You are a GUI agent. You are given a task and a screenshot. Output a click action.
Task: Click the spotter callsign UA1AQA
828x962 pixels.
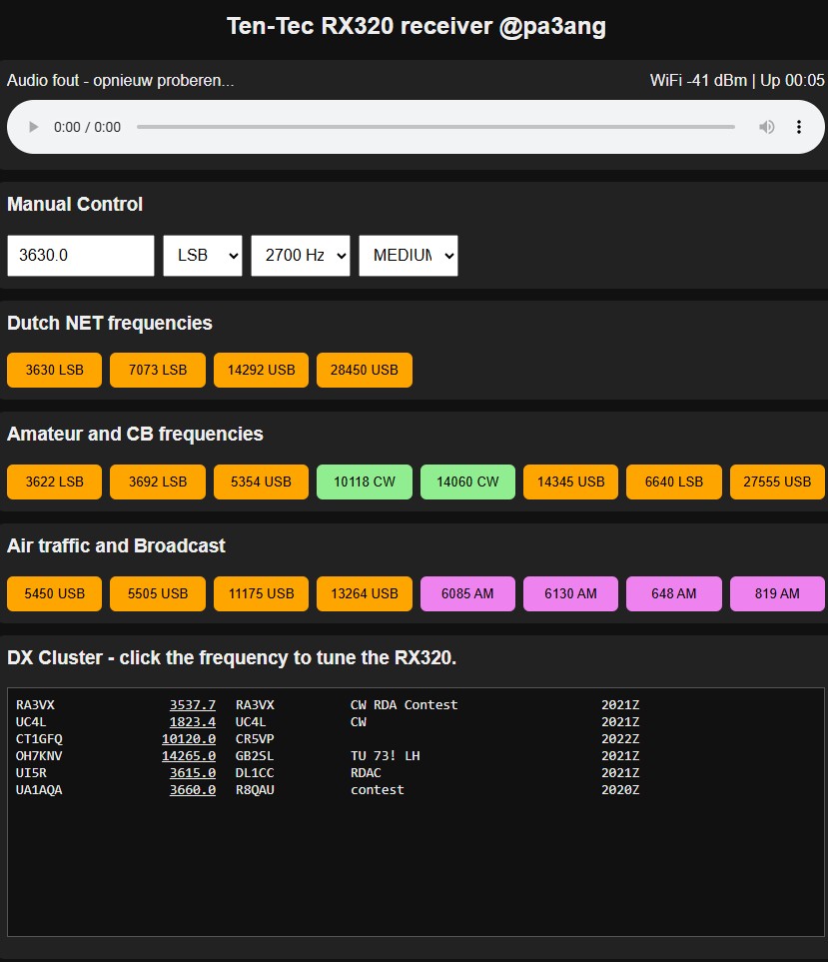39,789
